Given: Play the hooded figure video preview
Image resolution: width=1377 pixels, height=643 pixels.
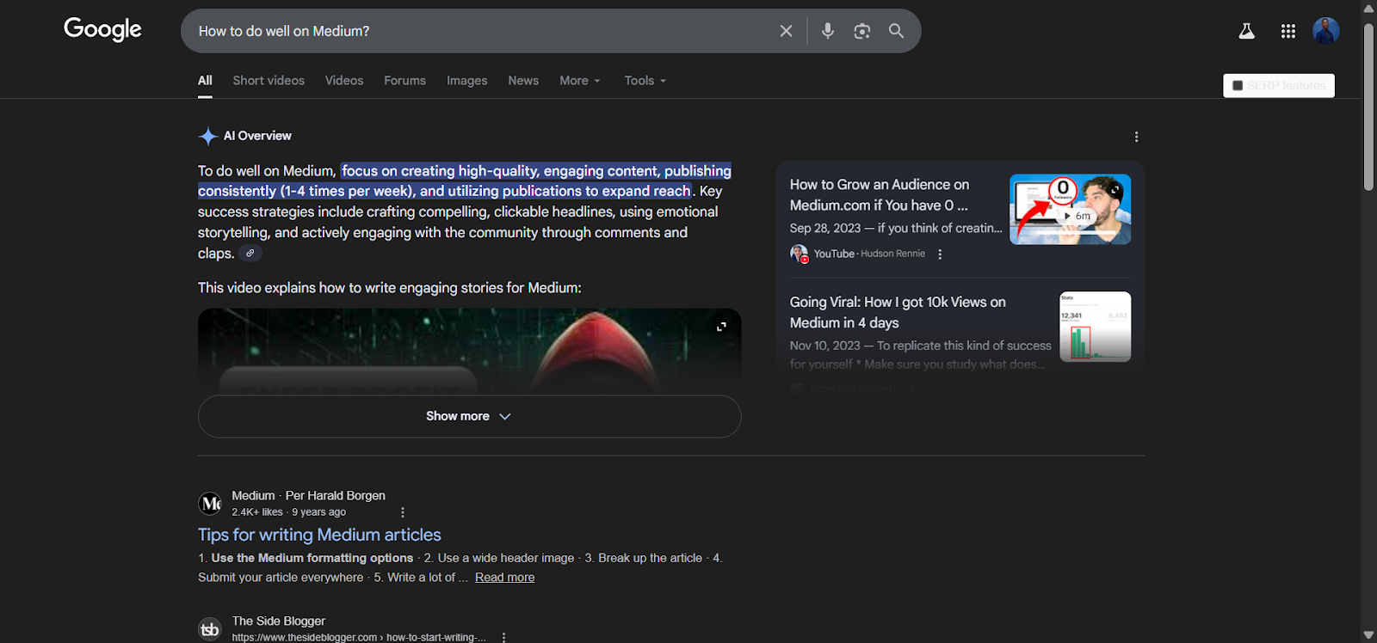Looking at the screenshot, I should (x=469, y=352).
